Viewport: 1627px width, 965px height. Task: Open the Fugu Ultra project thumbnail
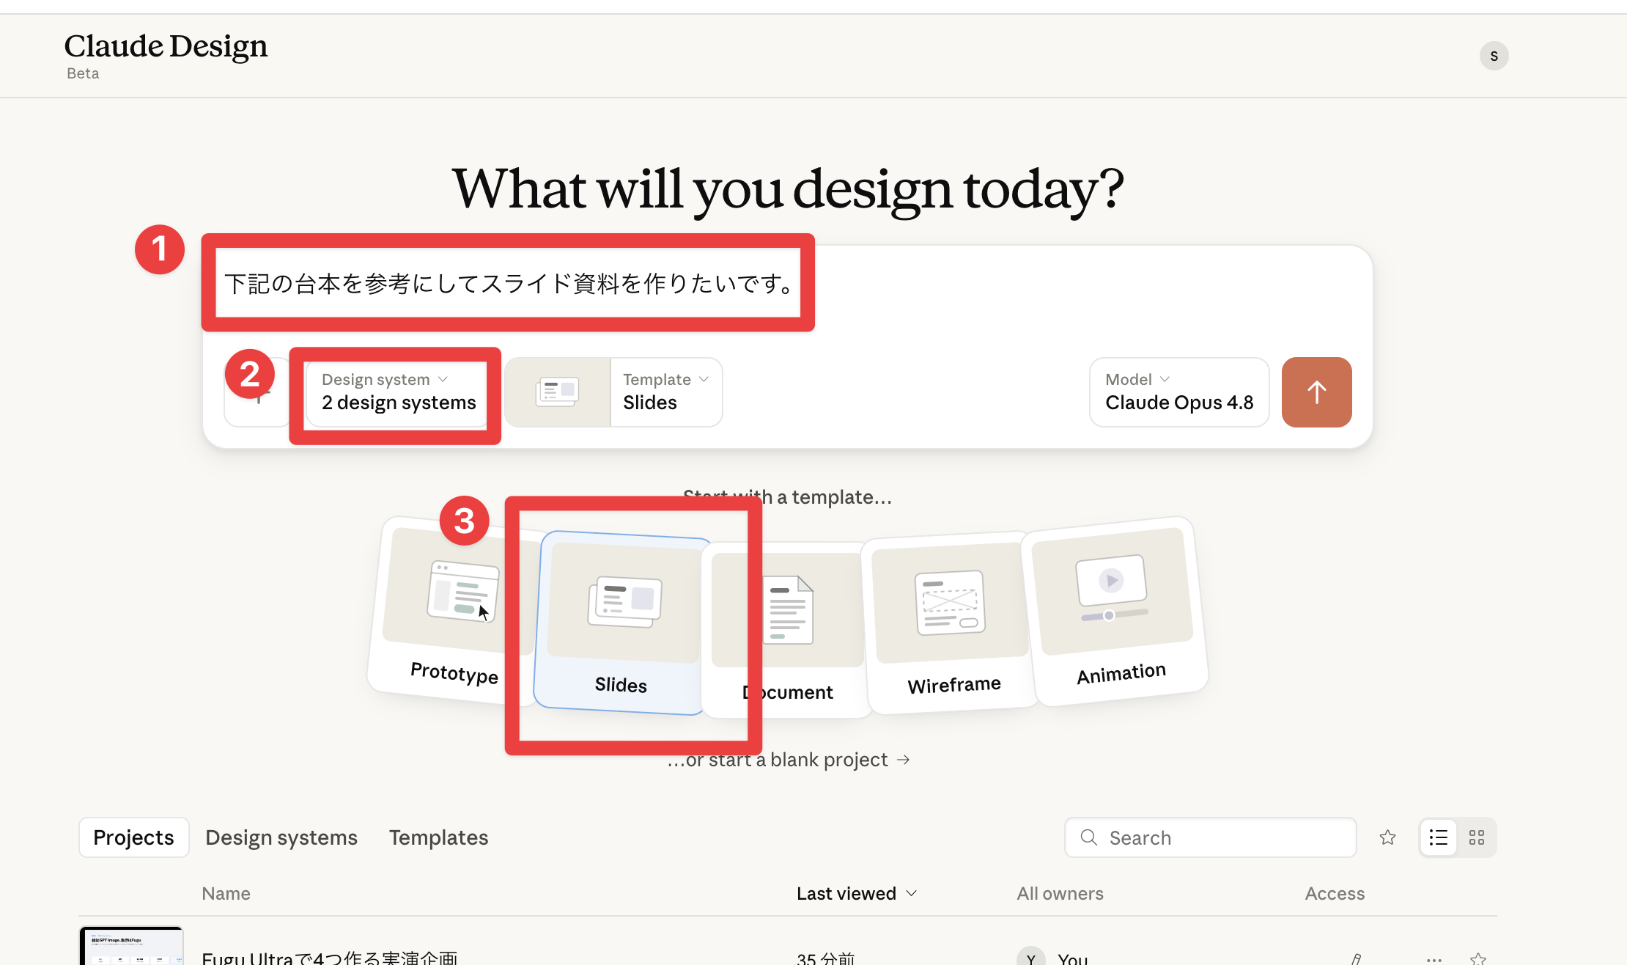pos(131,946)
